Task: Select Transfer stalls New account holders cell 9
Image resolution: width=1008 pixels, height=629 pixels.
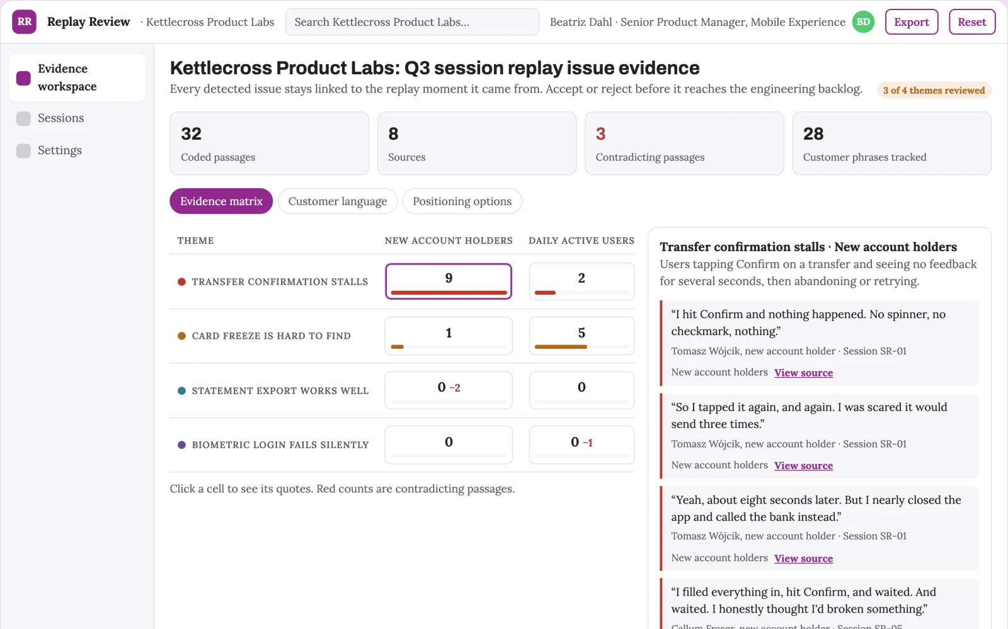Action: coord(449,281)
